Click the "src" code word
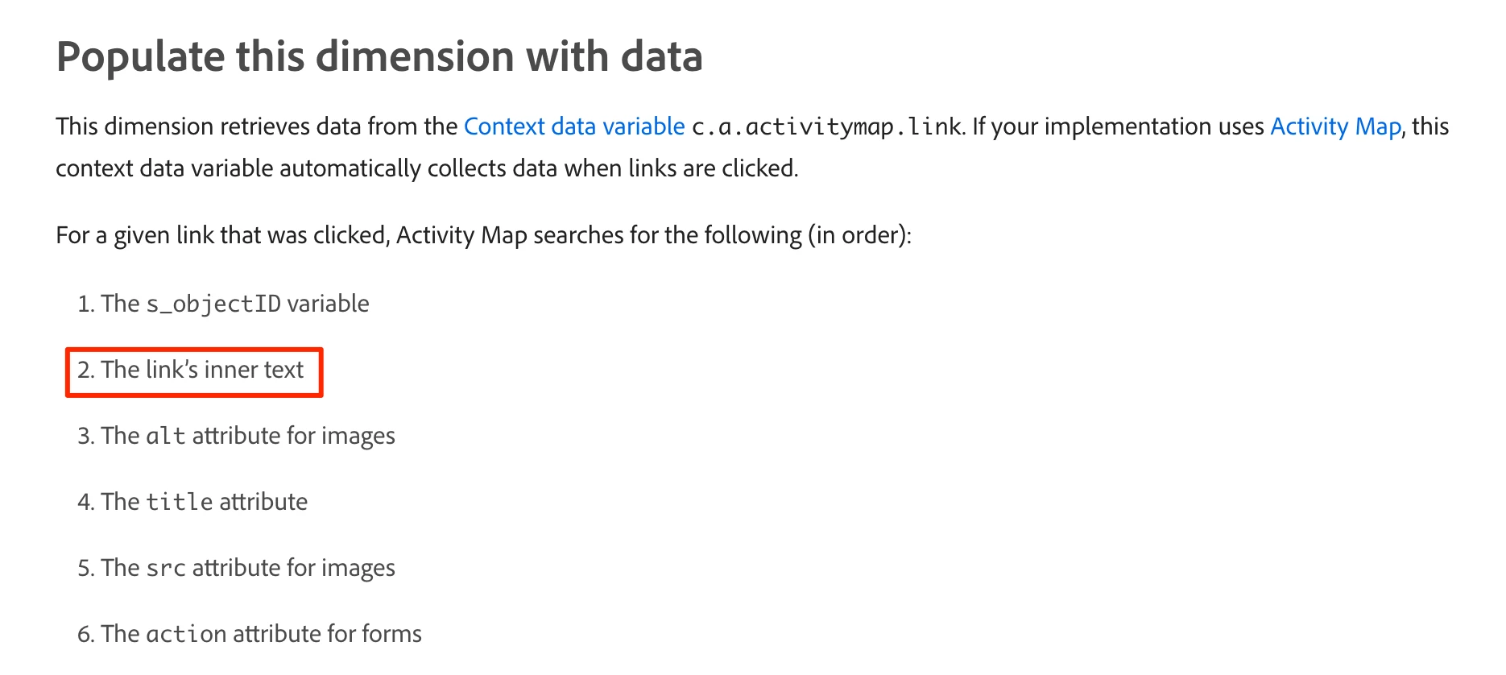The height and width of the screenshot is (675, 1506). pos(166,568)
